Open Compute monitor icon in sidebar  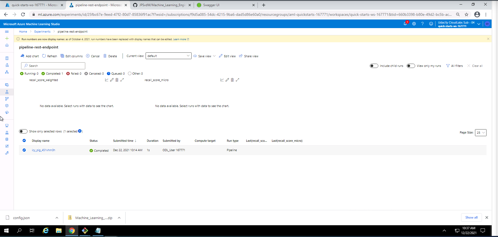[7, 126]
